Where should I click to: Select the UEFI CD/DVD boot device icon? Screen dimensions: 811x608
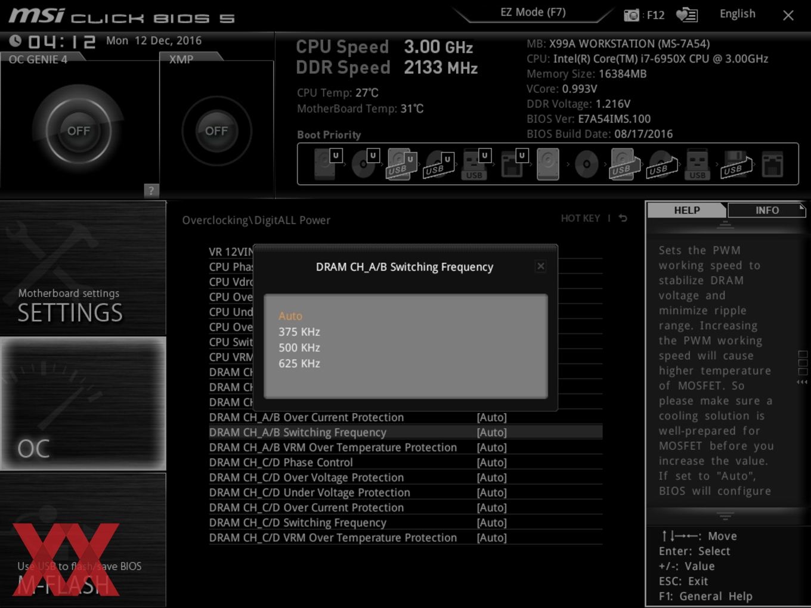tap(364, 164)
